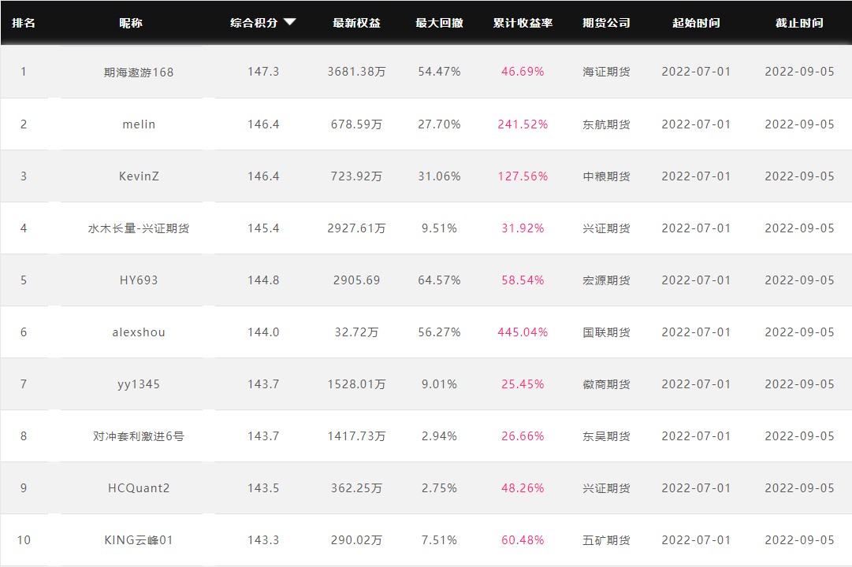
Task: Click futures company 徽商期货
Action: [x=606, y=384]
